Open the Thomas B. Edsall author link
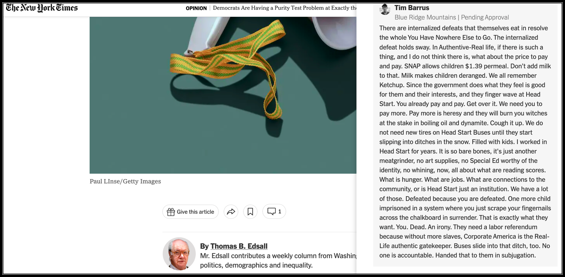The width and height of the screenshot is (565, 277). point(239,246)
